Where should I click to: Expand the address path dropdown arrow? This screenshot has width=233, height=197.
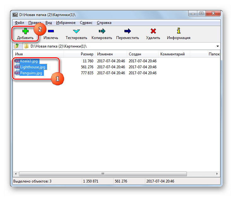click(218, 46)
